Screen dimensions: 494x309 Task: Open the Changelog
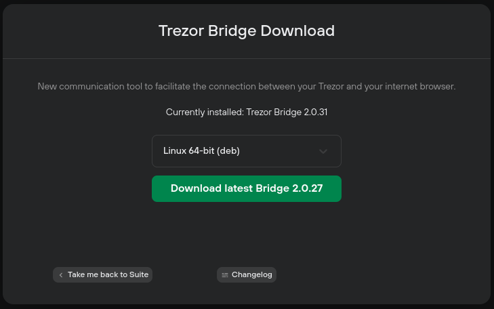click(247, 274)
